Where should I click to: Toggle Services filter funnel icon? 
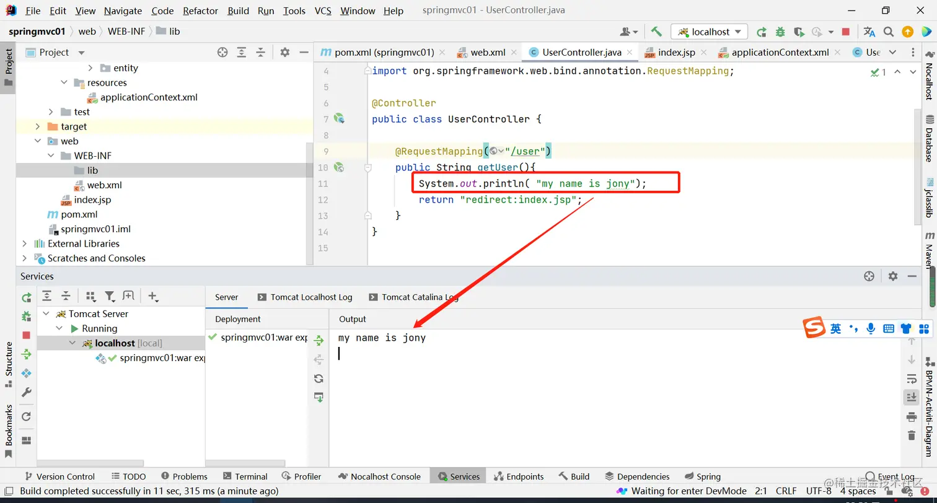110,297
